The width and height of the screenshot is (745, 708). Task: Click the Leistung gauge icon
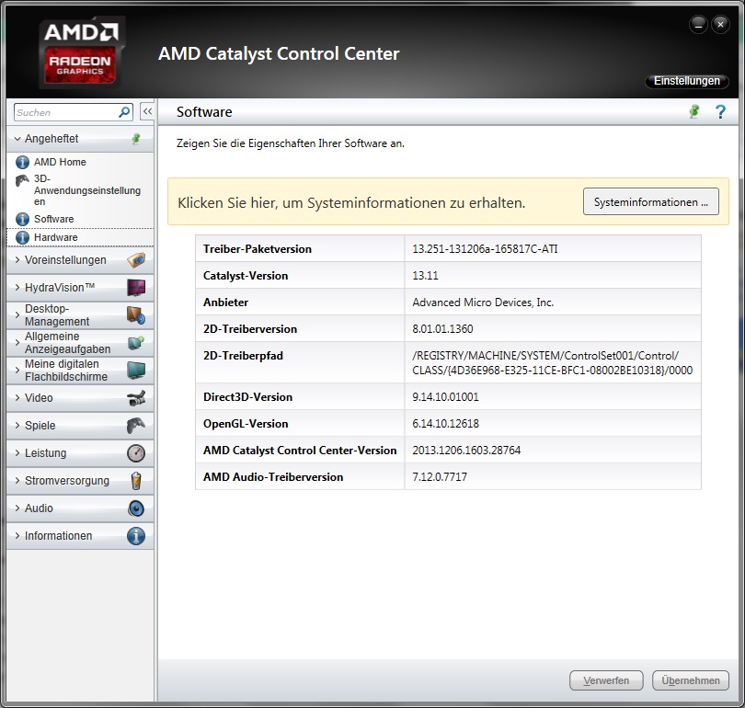coord(136,453)
